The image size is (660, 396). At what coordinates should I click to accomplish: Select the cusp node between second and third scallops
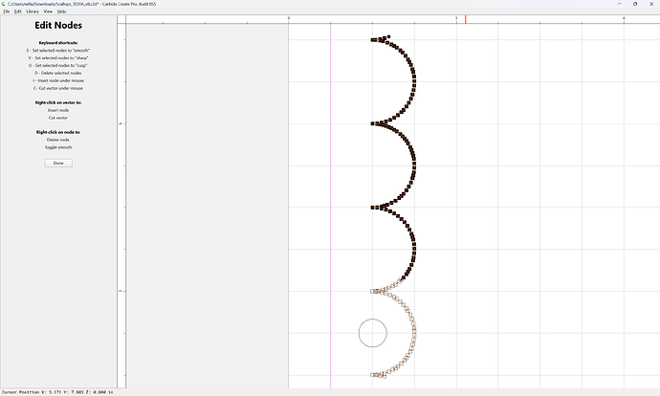click(x=373, y=208)
